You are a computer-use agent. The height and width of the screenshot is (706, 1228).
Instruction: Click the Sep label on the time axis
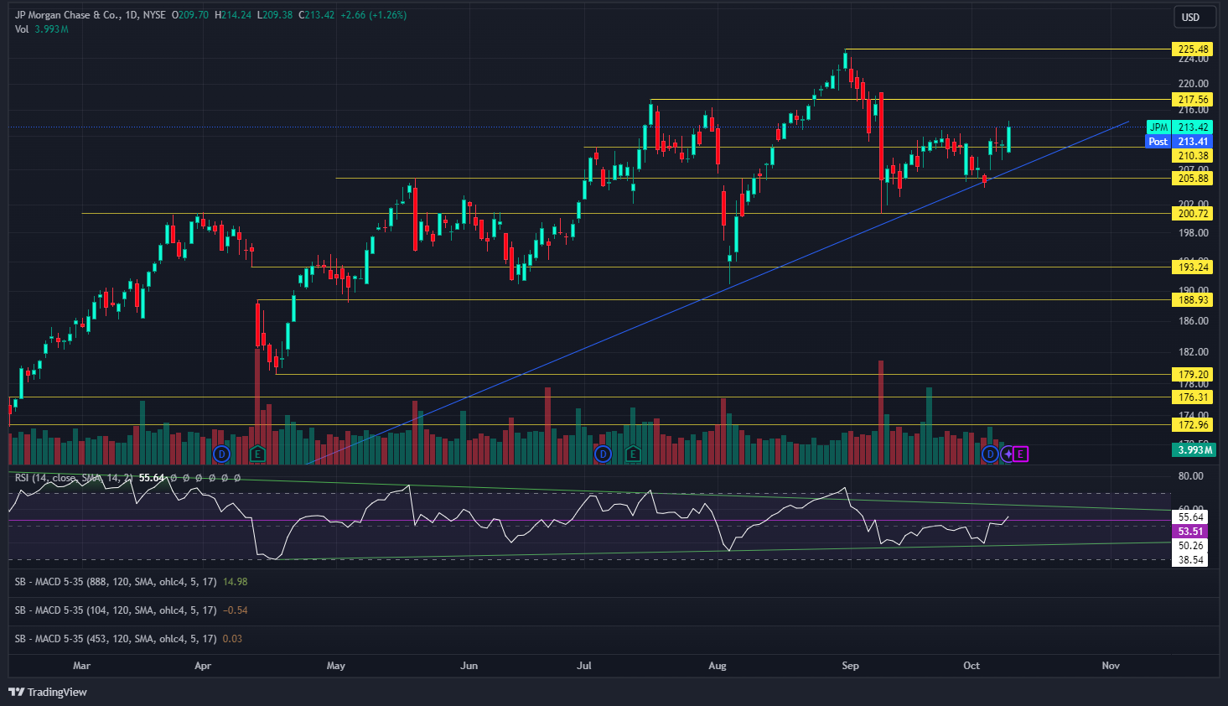tap(851, 666)
